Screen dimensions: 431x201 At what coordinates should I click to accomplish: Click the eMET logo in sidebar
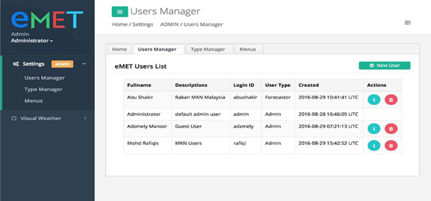pyautogui.click(x=47, y=19)
